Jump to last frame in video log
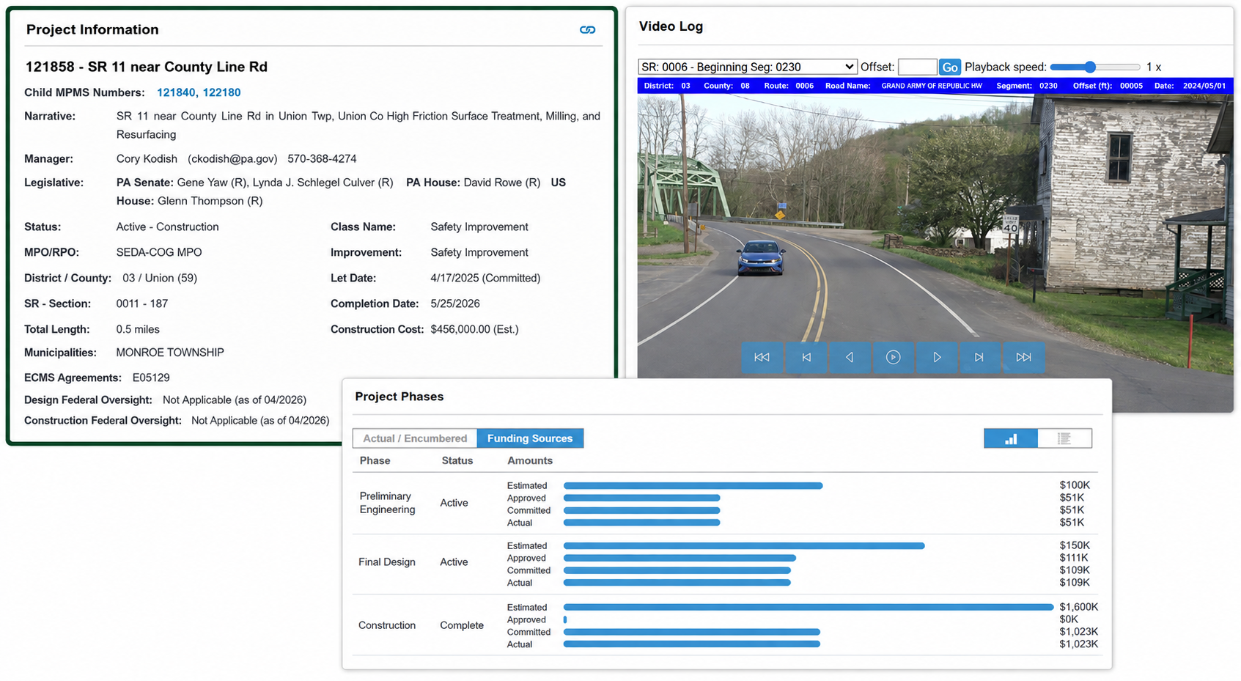This screenshot has width=1241, height=681. pos(1023,357)
